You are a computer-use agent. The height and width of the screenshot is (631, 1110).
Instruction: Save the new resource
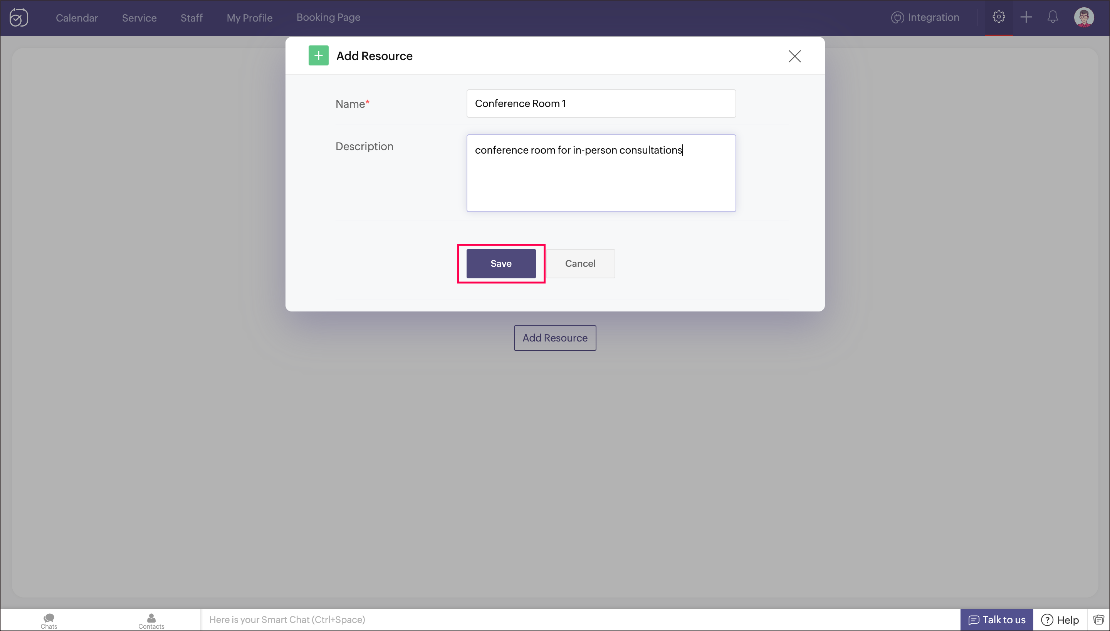pos(501,263)
